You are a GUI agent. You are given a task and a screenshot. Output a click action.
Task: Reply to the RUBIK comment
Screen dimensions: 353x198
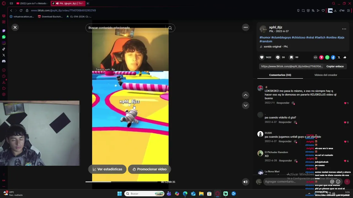point(285,141)
